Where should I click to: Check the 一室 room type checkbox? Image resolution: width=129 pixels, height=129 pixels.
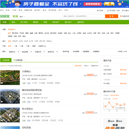coord(13,46)
